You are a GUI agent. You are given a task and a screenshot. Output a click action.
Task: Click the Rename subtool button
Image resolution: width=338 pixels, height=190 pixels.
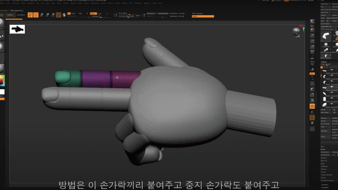point(326,118)
